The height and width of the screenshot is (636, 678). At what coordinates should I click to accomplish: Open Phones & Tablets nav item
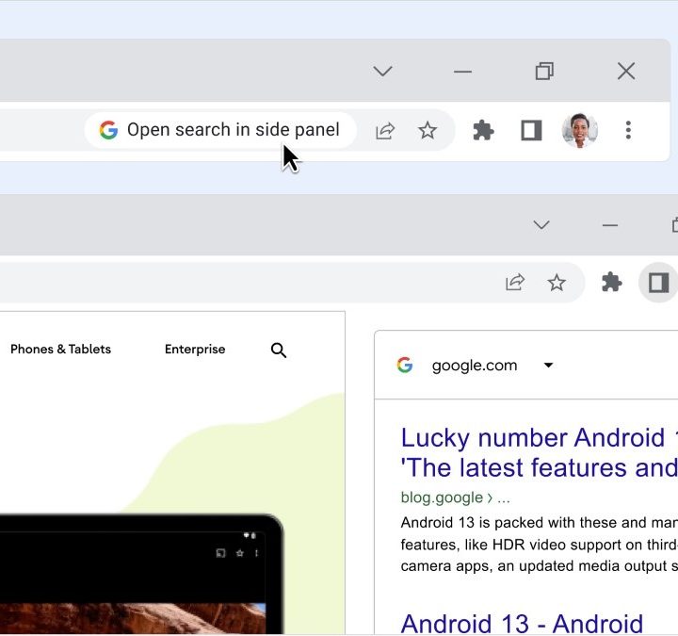pyautogui.click(x=60, y=350)
